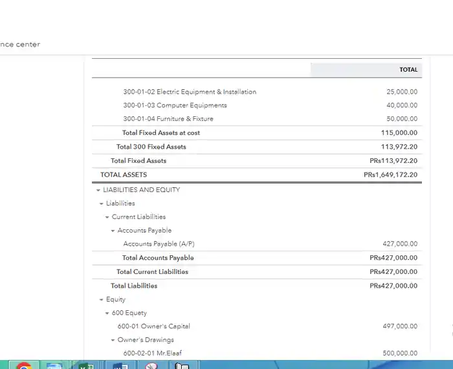
Task: Click the Total 300 Fixed Assets label
Action: click(x=151, y=147)
